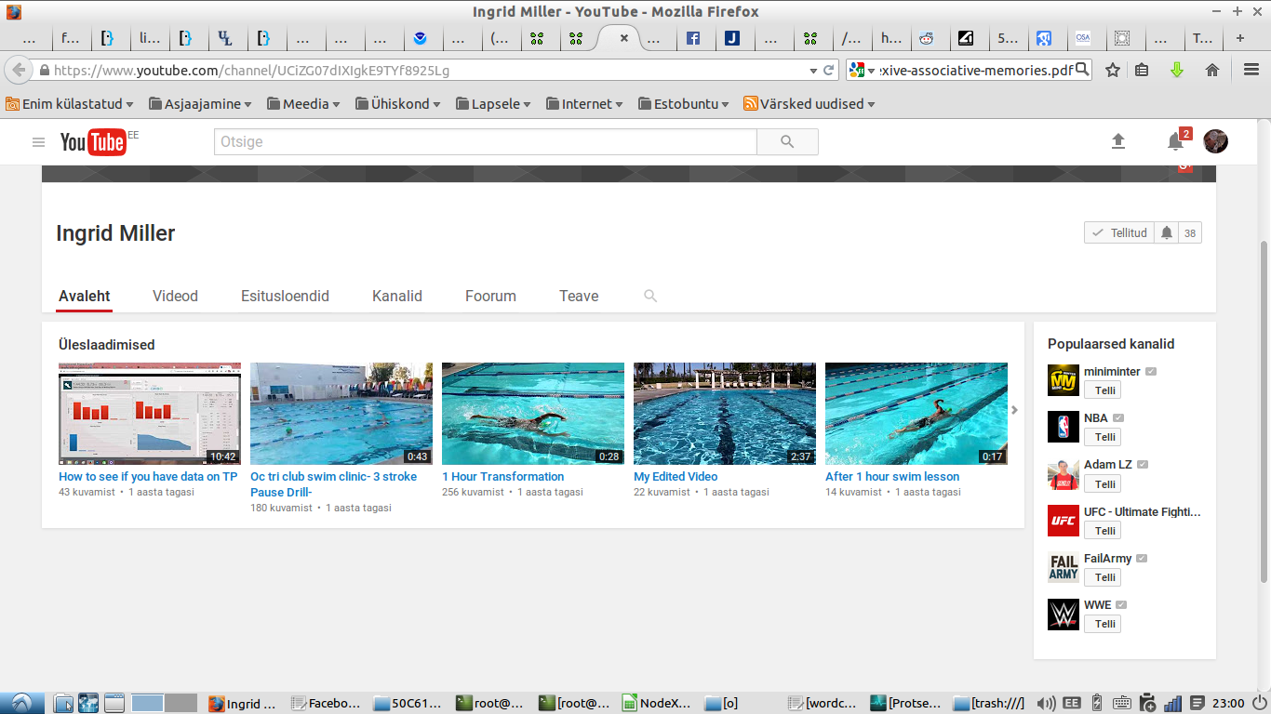Bookmark this page with the star icon

pos(1112,71)
